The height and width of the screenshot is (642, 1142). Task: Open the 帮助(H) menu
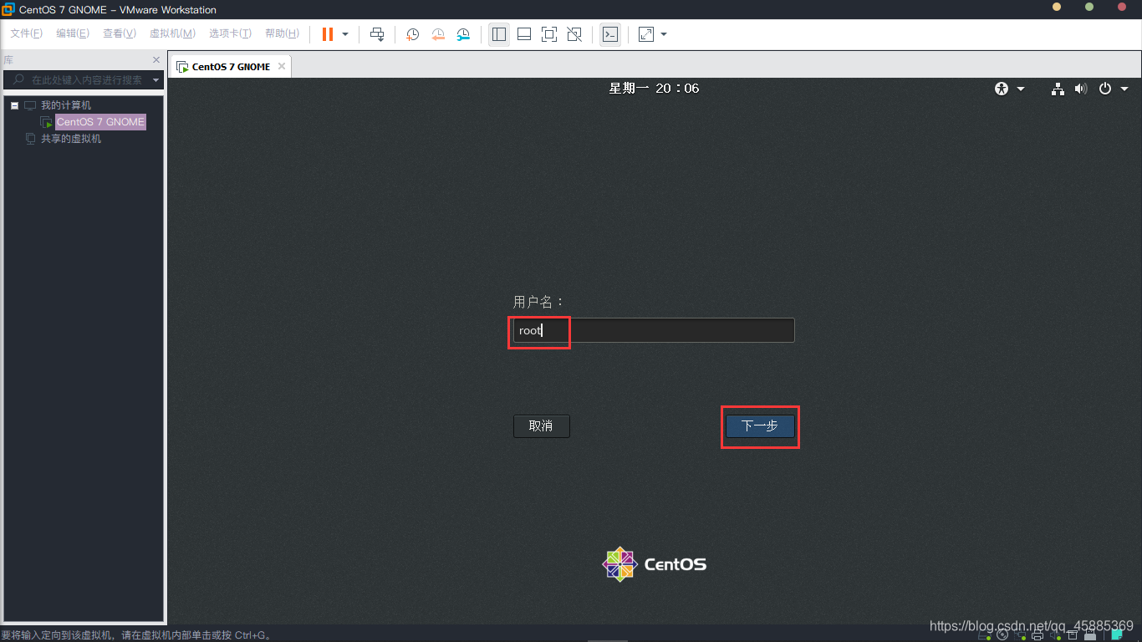tap(282, 33)
